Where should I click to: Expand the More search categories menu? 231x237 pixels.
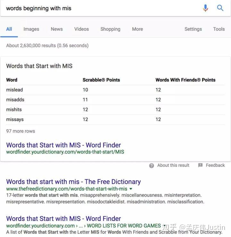pos(137,29)
